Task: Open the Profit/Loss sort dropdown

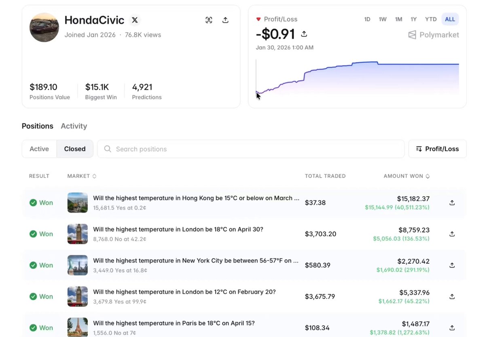Action: [x=437, y=149]
